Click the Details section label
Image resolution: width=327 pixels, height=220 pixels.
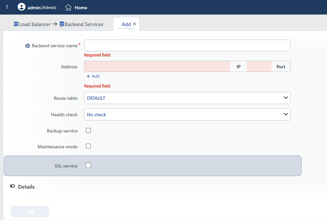pyautogui.click(x=26, y=187)
